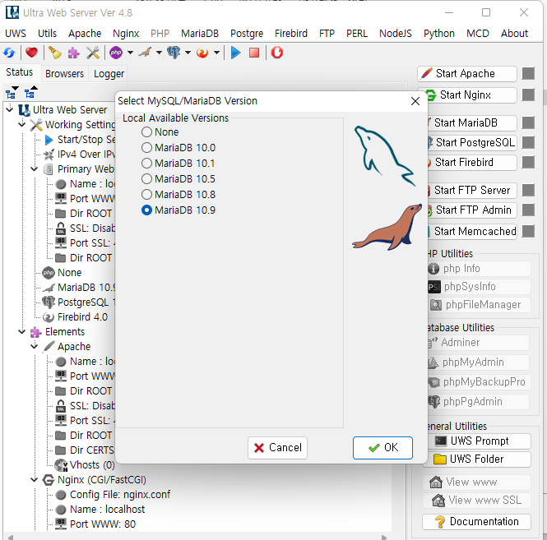Select MariaDB 10.8 radio option

point(147,195)
